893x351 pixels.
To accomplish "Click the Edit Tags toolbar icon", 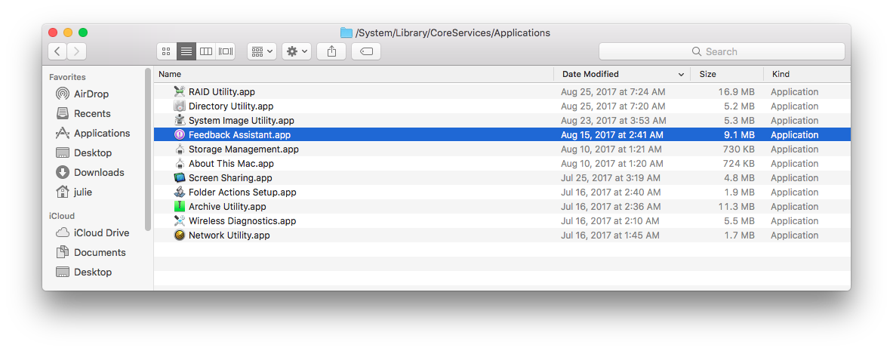I will click(x=366, y=51).
